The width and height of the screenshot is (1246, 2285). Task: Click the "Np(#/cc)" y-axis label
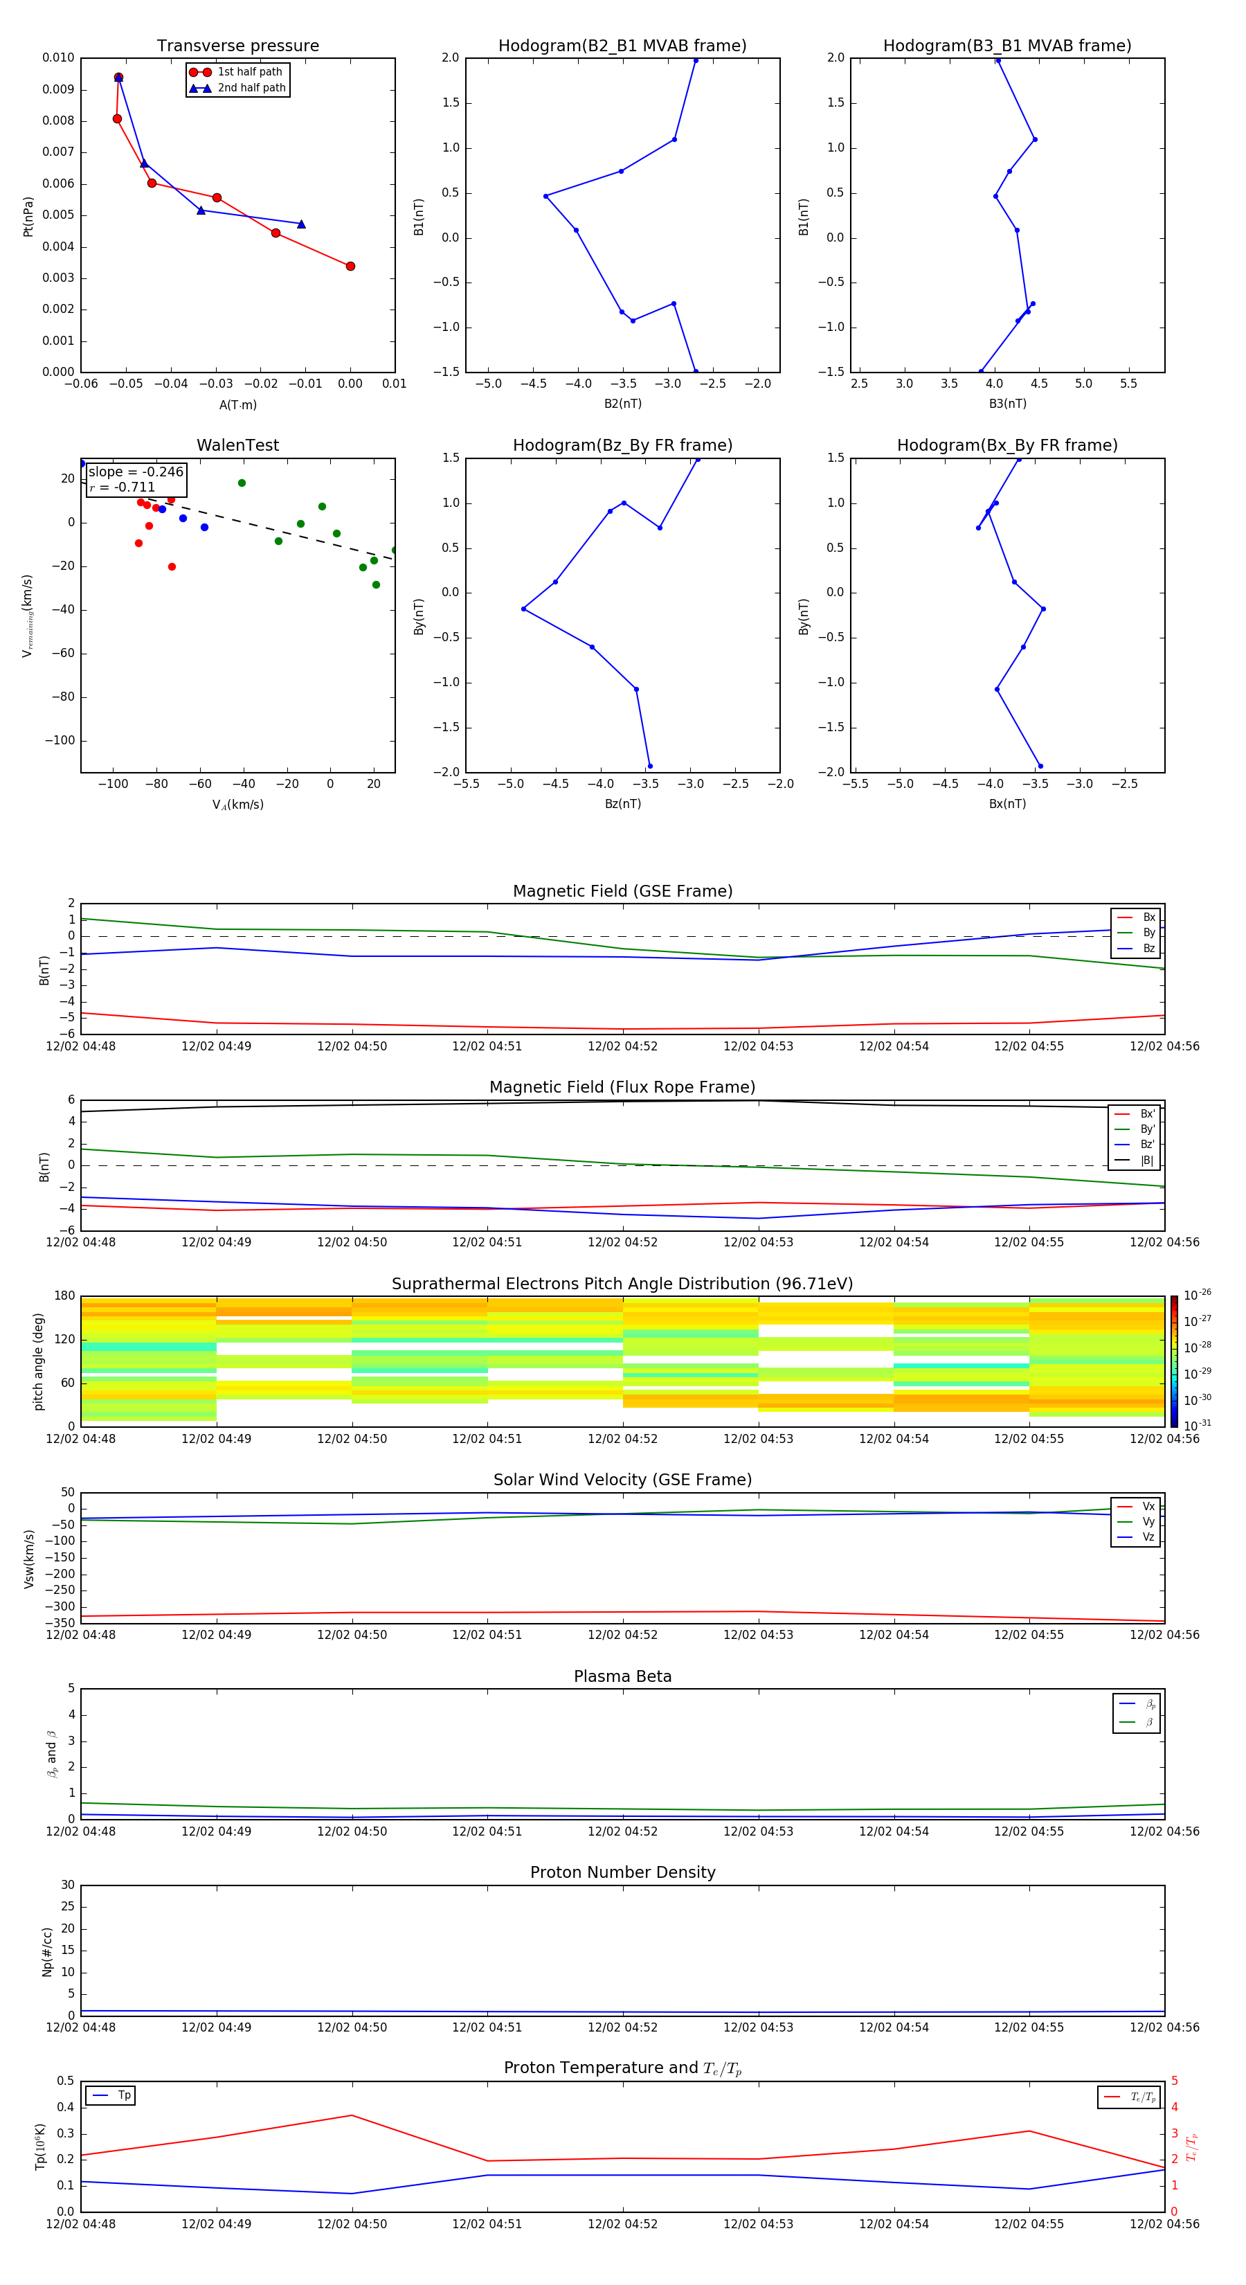47,1951
